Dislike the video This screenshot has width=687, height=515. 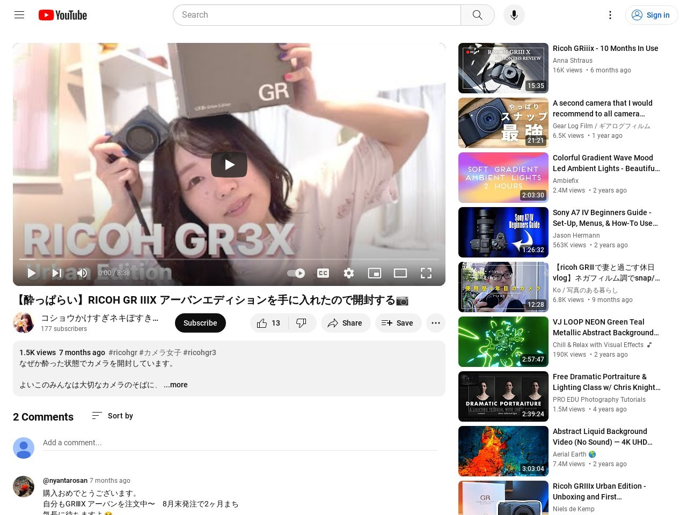click(302, 323)
